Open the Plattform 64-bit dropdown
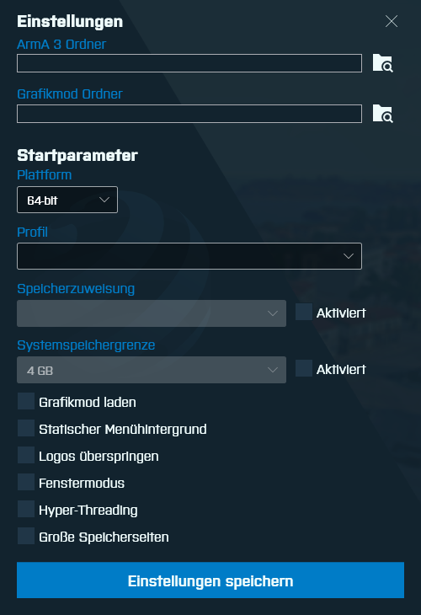The height and width of the screenshot is (615, 421). (x=67, y=200)
